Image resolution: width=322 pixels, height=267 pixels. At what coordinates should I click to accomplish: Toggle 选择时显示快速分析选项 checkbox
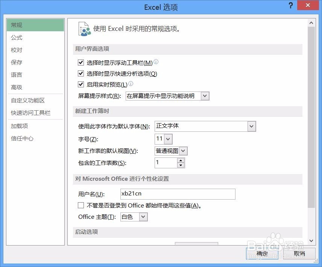(81, 73)
